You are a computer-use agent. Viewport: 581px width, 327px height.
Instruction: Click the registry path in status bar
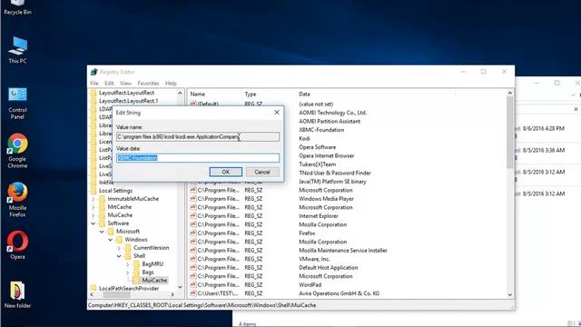202,305
